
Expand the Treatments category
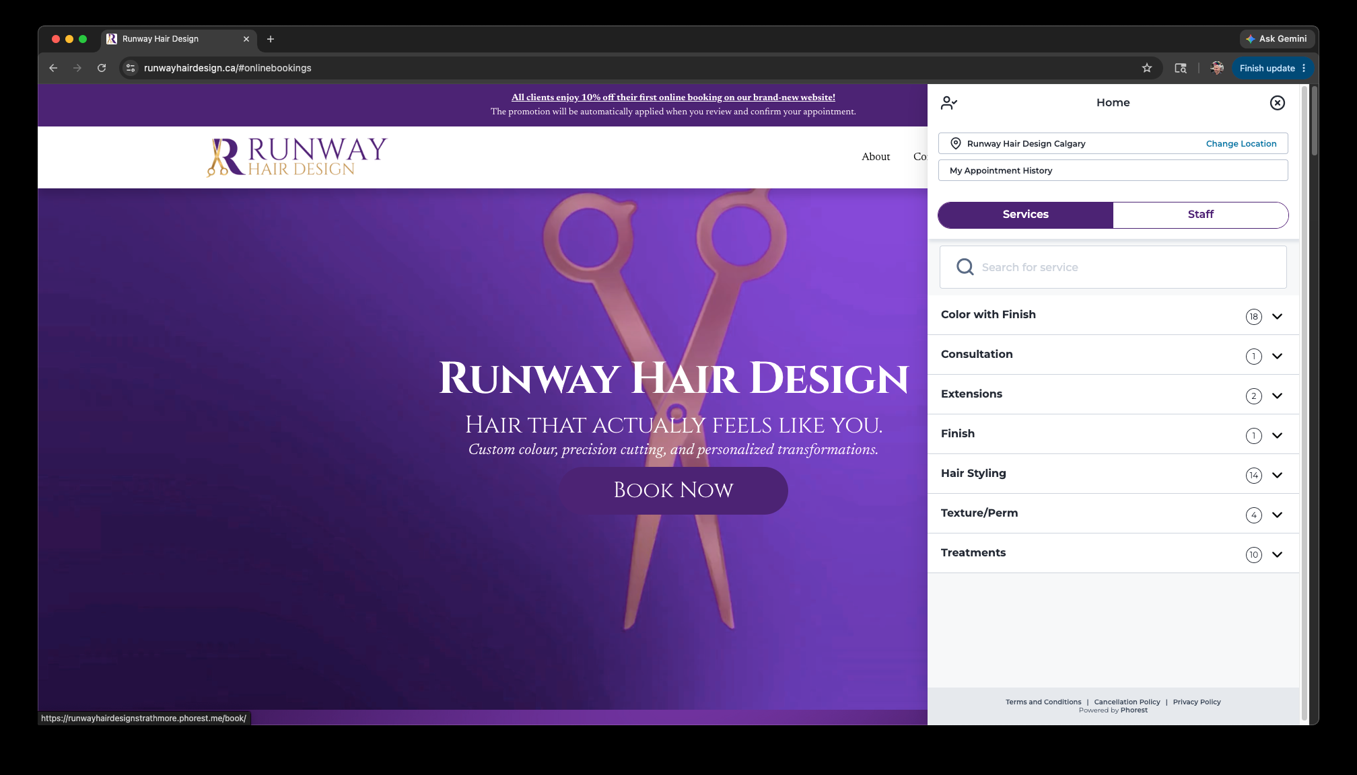(x=1113, y=553)
